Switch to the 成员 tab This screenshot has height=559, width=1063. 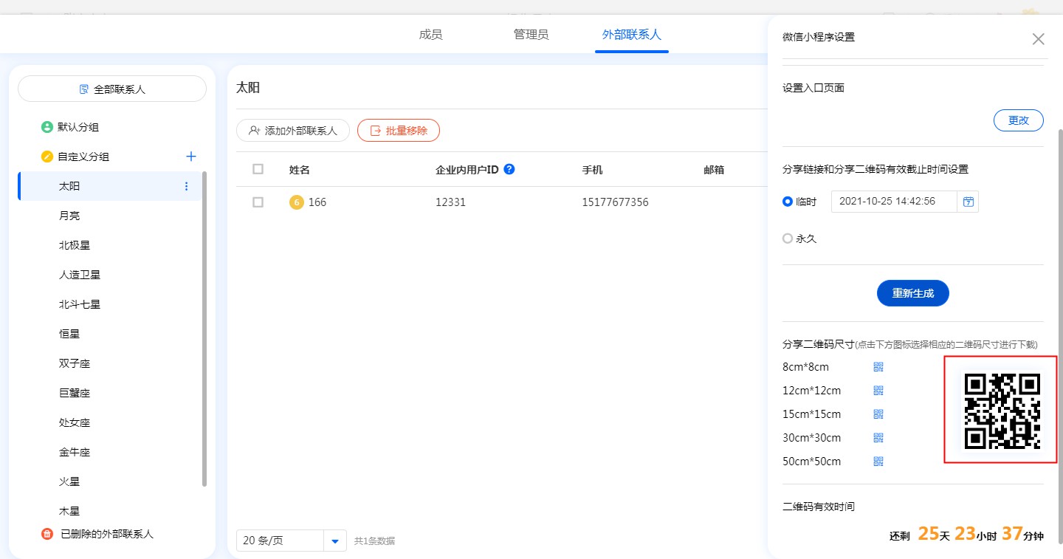pyautogui.click(x=430, y=35)
